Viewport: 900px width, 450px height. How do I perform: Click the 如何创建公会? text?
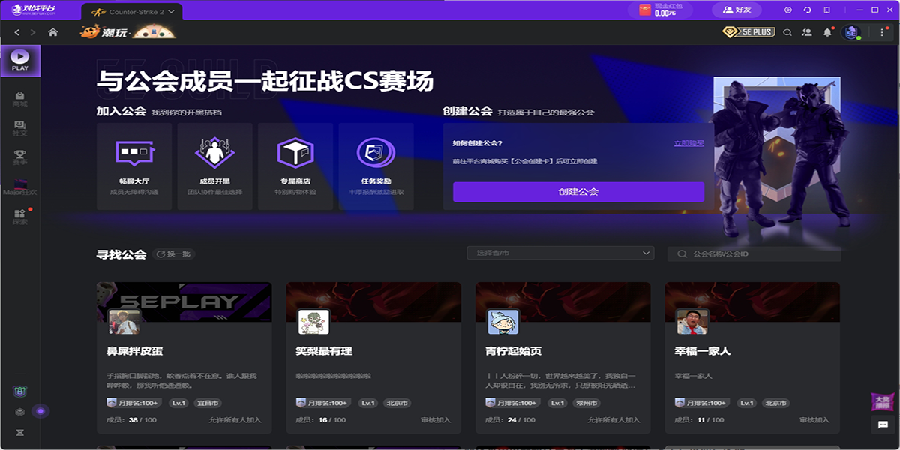[478, 142]
